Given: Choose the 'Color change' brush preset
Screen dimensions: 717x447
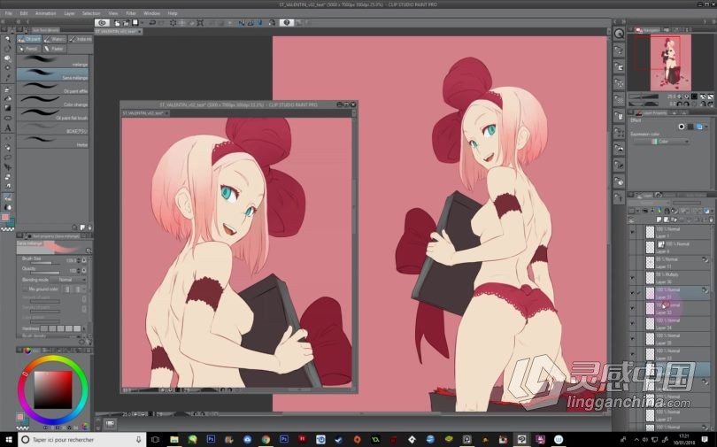Looking at the screenshot, I should 52,101.
